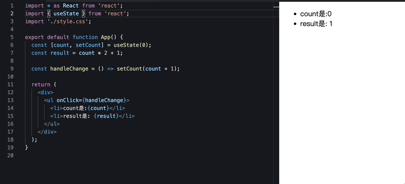The width and height of the screenshot is (405, 184).
Task: Click the 'onClick' attribute on the ul tag
Action: [67, 100]
